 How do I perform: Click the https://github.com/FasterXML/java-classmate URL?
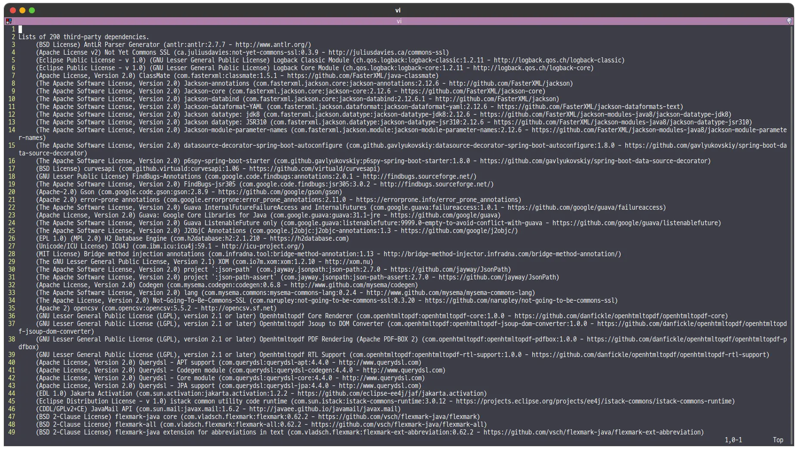[x=361, y=76]
